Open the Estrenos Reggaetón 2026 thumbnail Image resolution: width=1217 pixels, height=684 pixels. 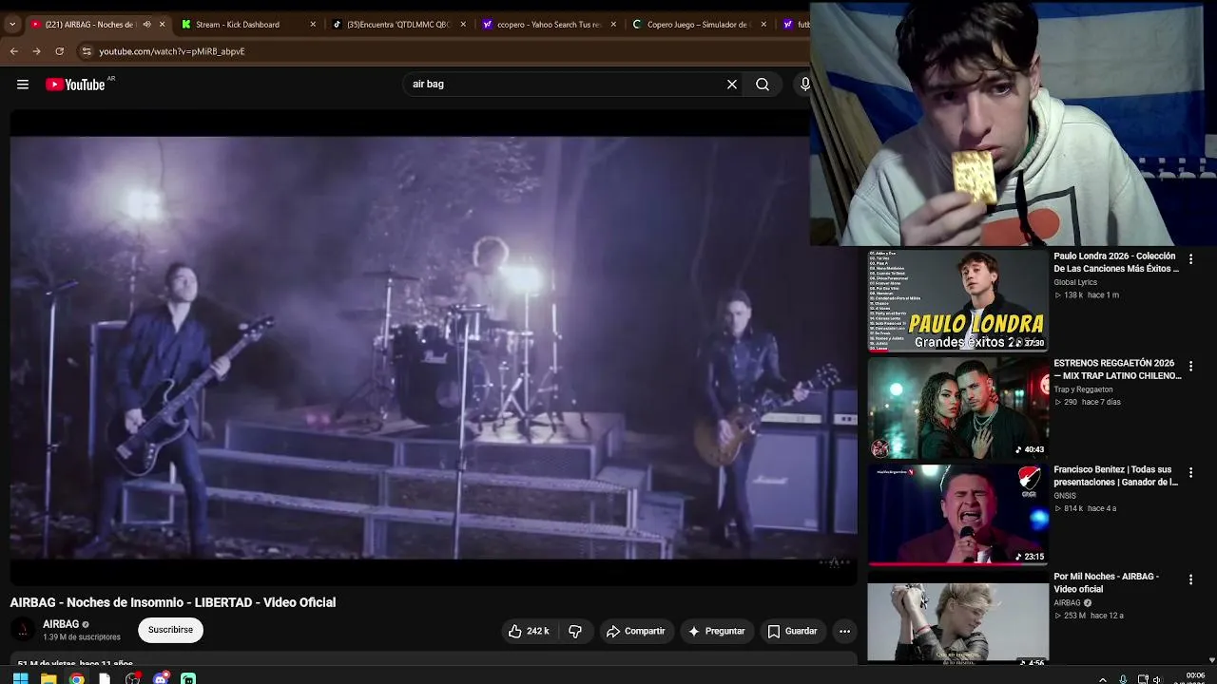[x=957, y=408]
